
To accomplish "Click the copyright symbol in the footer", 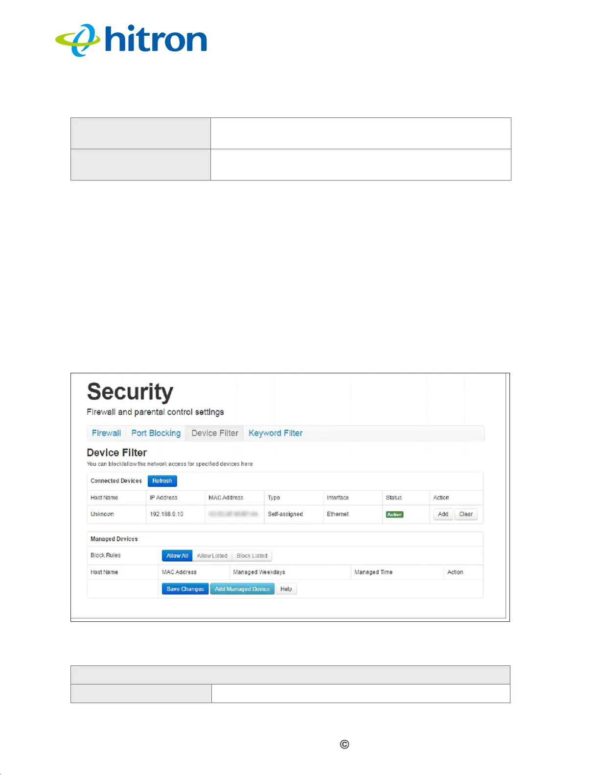I will (x=345, y=745).
